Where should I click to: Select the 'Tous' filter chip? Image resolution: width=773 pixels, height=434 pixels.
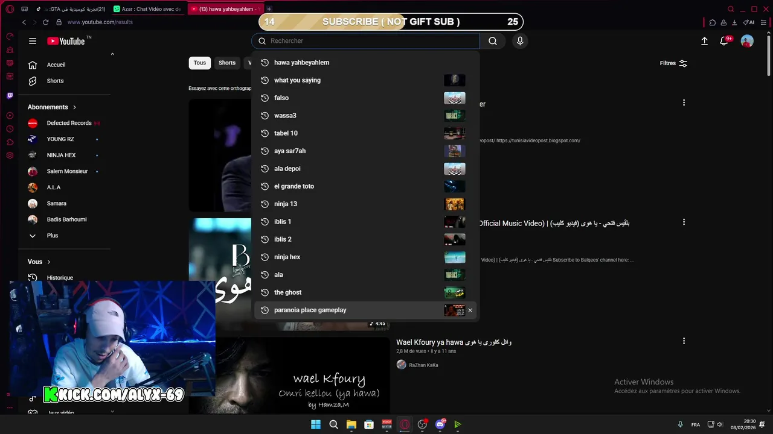[x=200, y=63]
